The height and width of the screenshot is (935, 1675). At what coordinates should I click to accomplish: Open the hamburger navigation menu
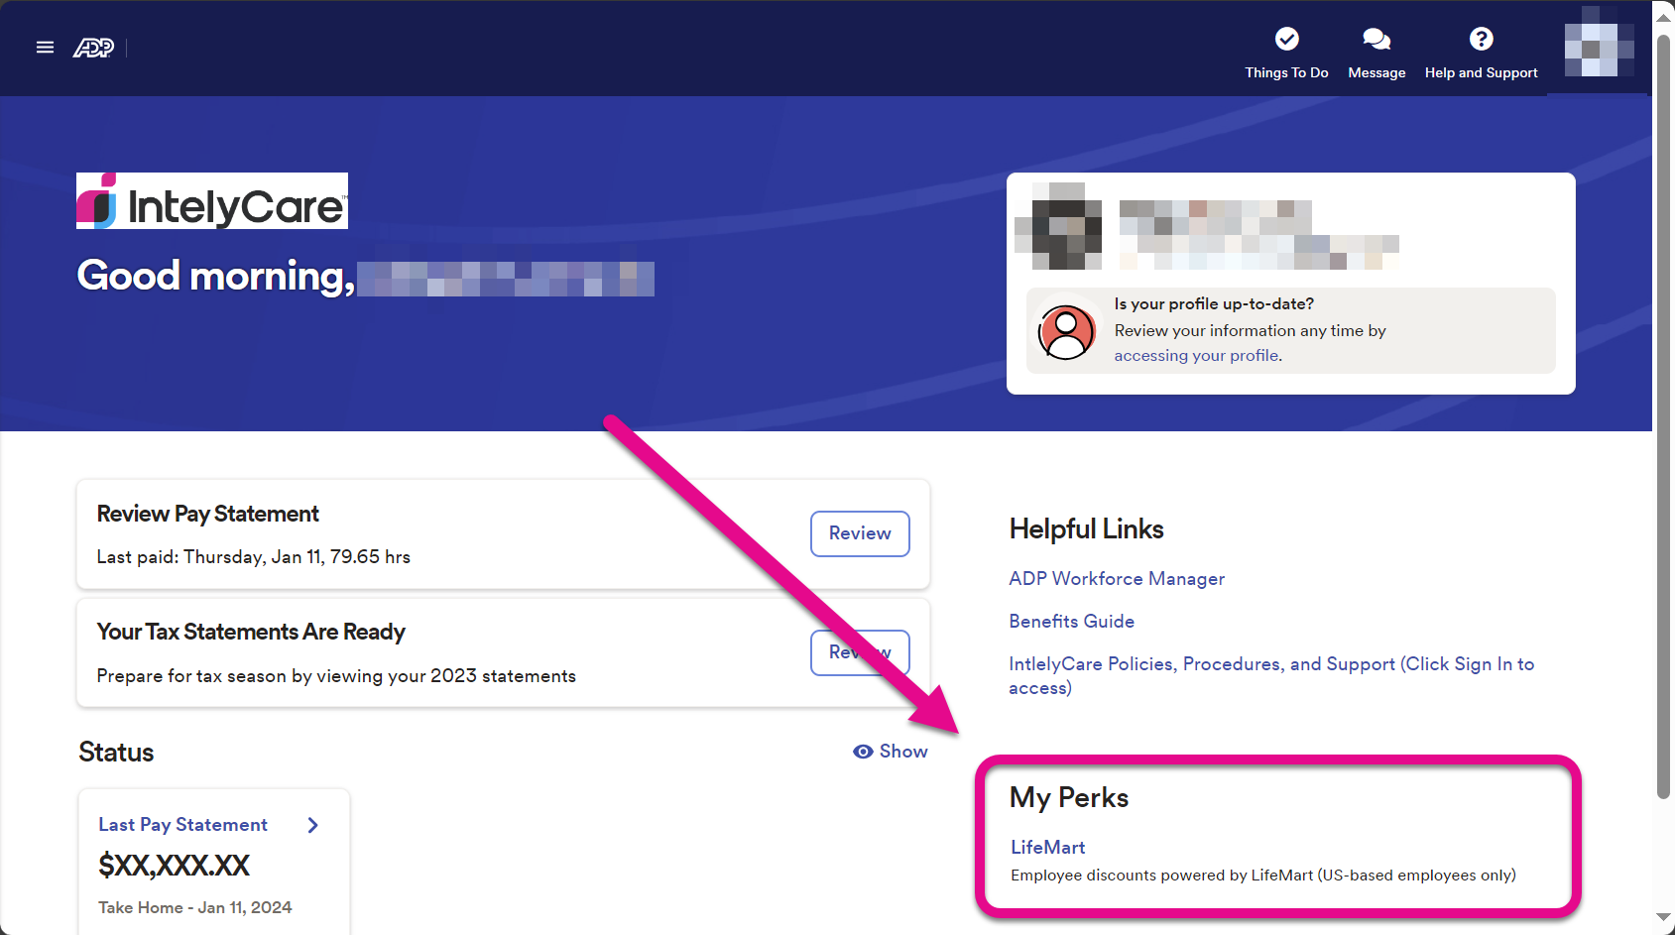45,47
